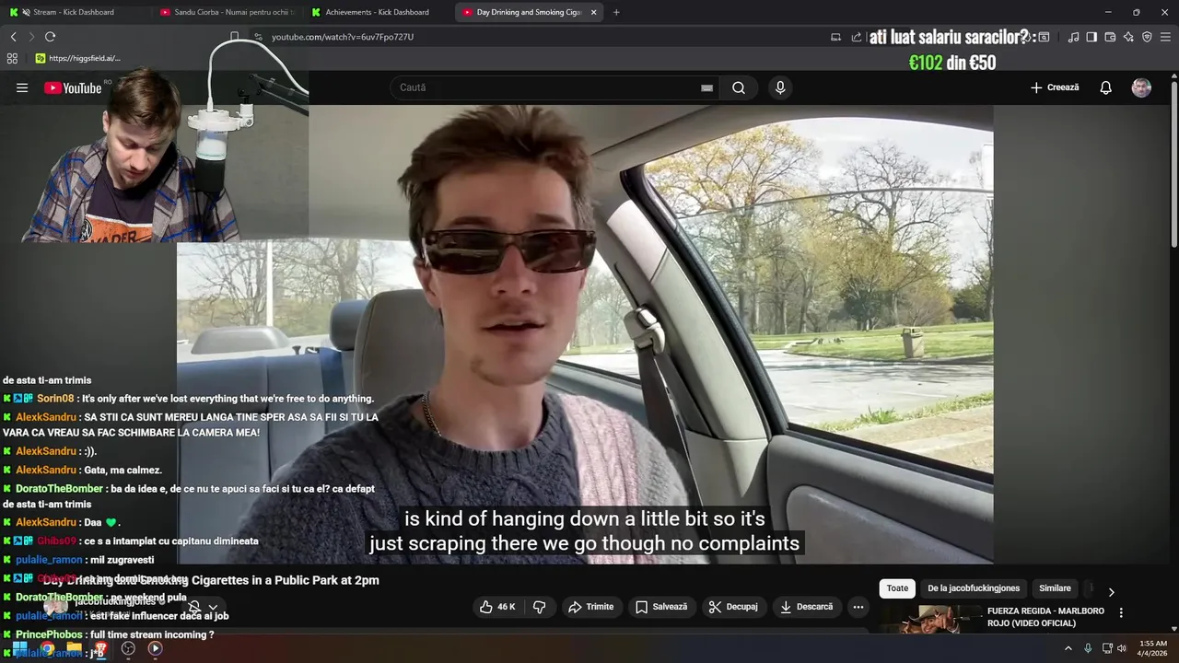The height and width of the screenshot is (663, 1179).
Task: Select the Toate filter chip
Action: [x=897, y=588]
